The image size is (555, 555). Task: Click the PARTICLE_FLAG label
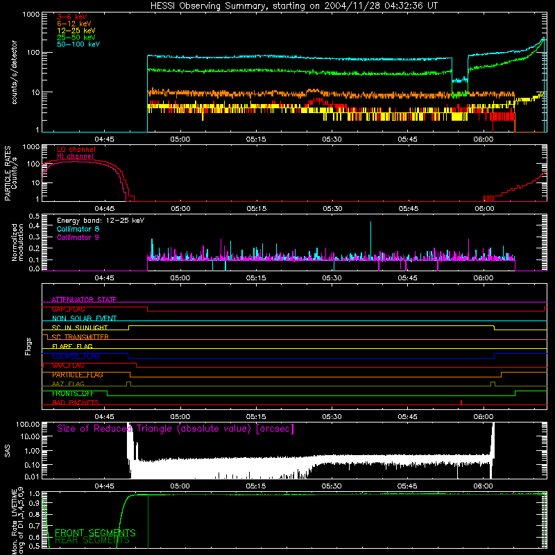[78, 375]
